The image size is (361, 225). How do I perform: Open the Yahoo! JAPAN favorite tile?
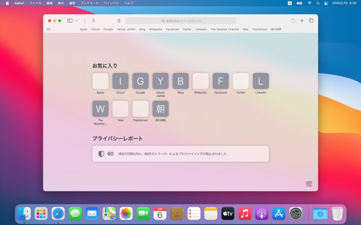coord(160,81)
